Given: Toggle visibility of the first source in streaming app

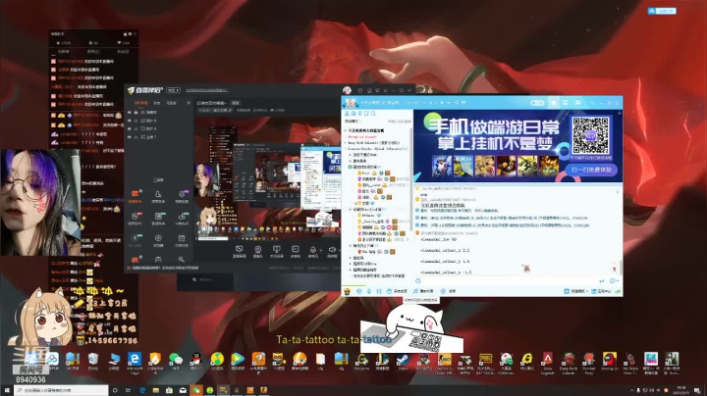Looking at the screenshot, I should [x=130, y=112].
